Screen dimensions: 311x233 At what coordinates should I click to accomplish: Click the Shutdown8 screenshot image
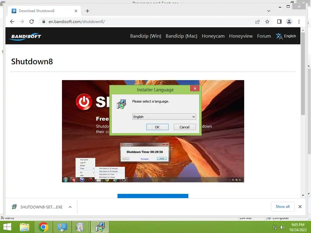click(x=153, y=131)
